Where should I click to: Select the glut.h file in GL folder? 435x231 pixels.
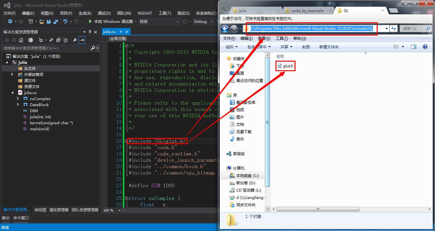click(285, 66)
